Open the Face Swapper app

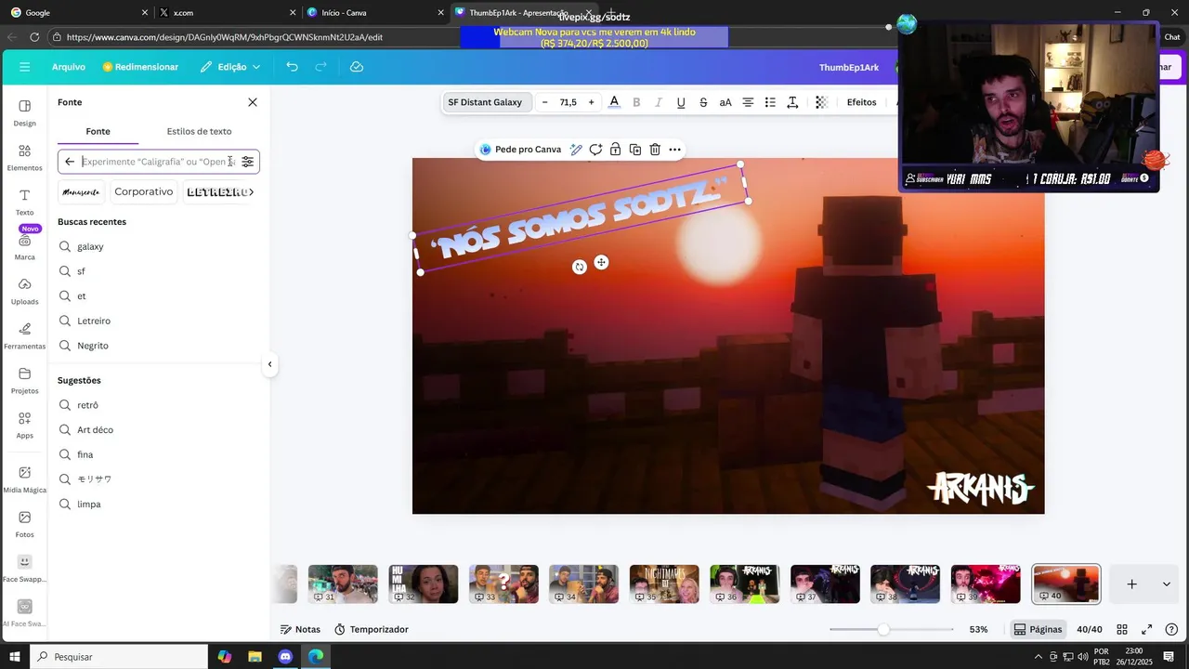(x=24, y=568)
